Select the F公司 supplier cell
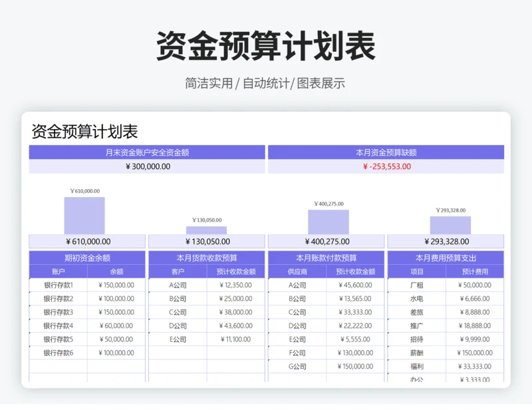 click(297, 353)
